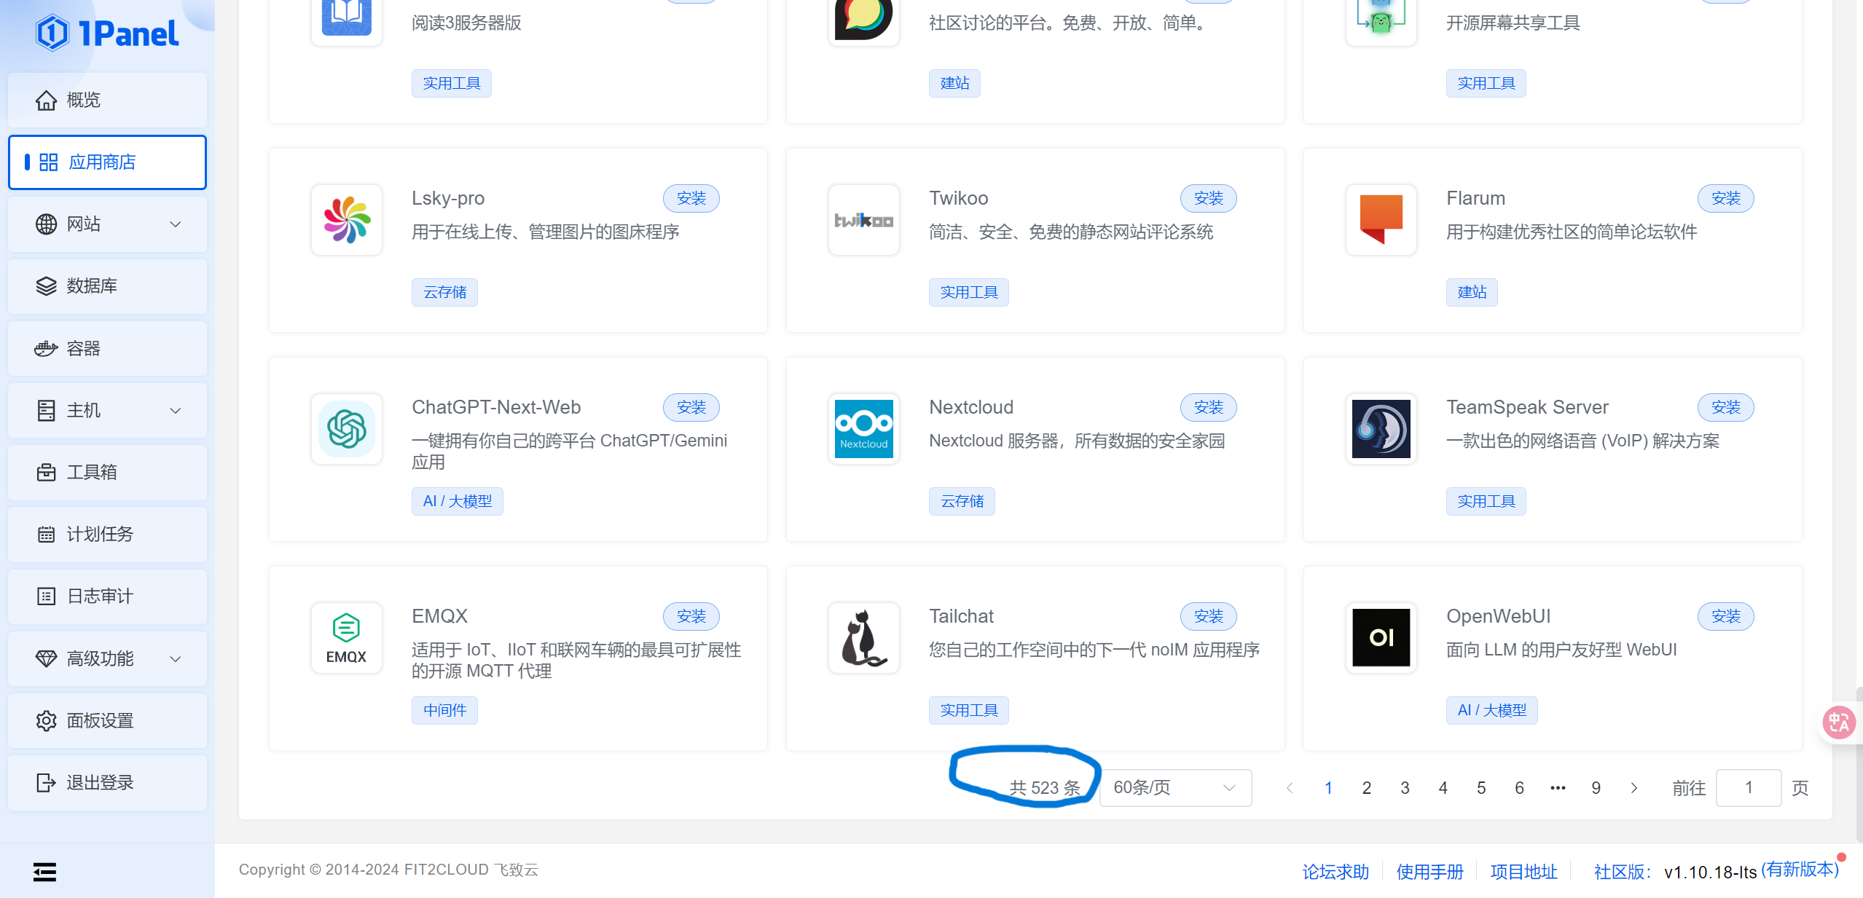Go to page 3

click(x=1405, y=788)
